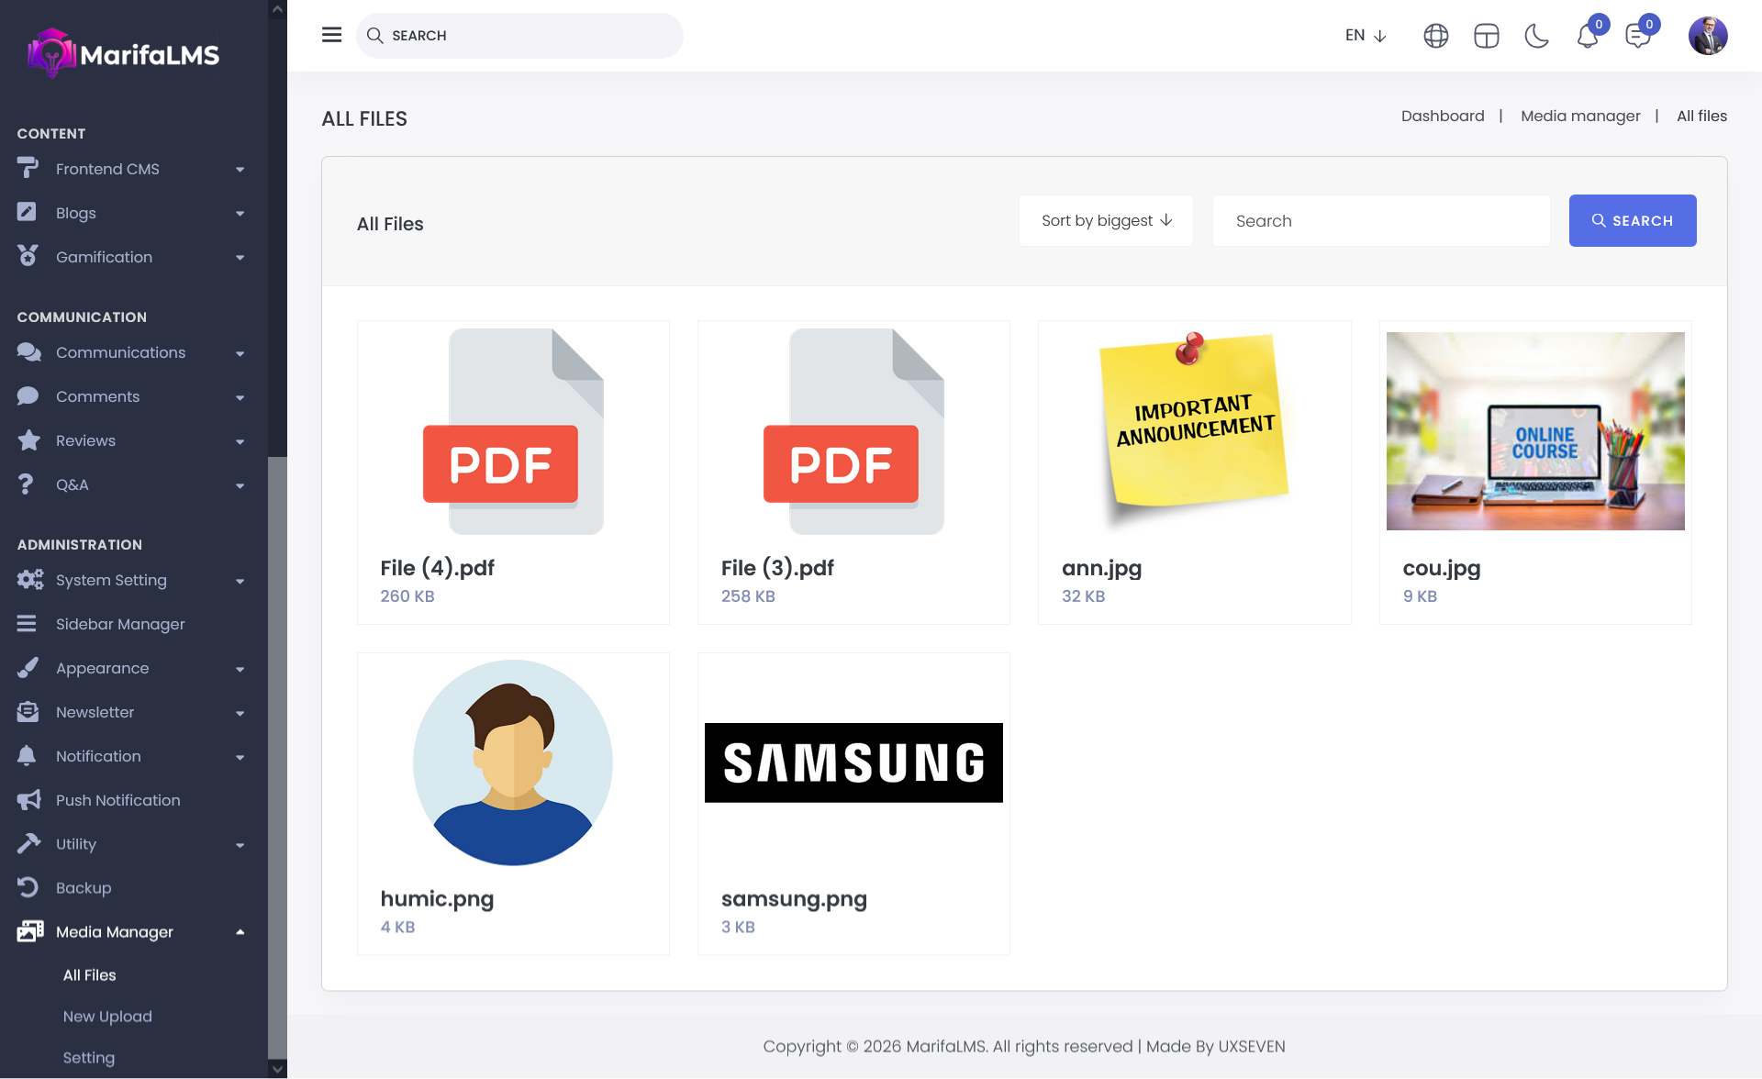Open the EN language dropdown
This screenshot has height=1079, width=1762.
[1365, 36]
